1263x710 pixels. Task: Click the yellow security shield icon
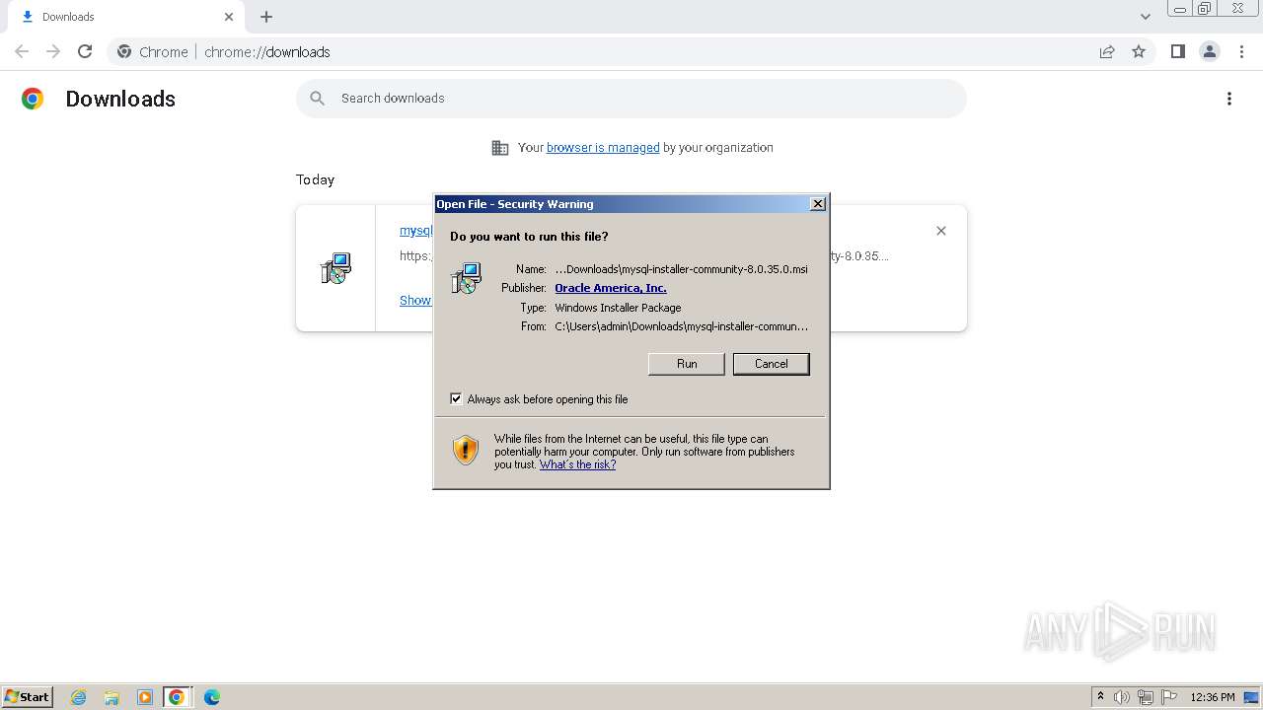(x=465, y=451)
